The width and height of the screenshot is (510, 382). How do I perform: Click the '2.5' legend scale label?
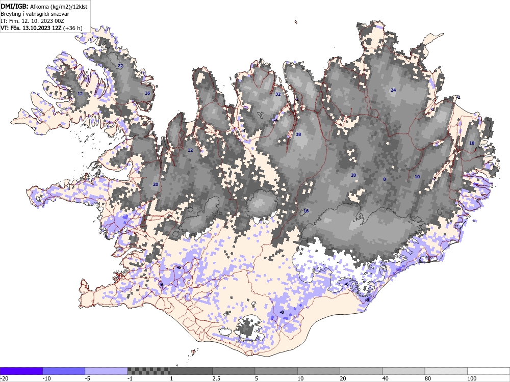216,378
